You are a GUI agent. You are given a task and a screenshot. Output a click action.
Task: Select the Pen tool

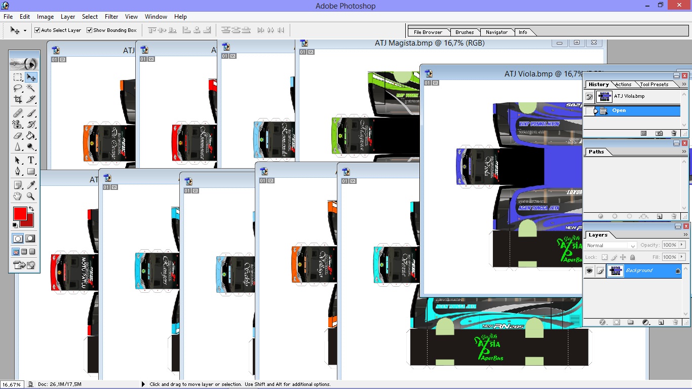point(18,171)
